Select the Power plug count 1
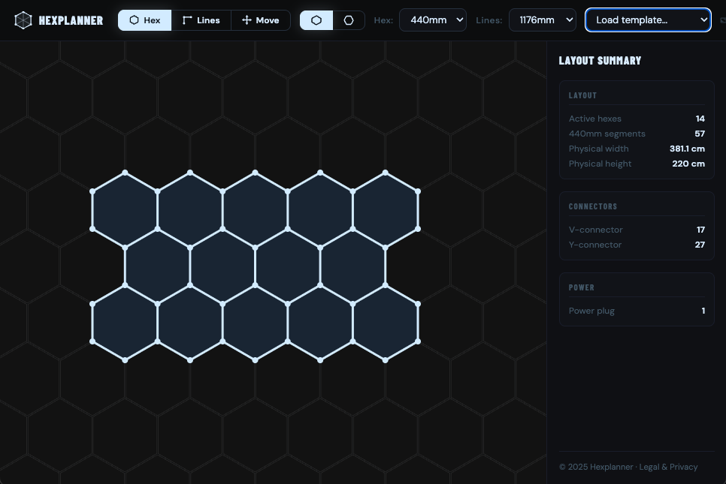Screen dimensions: 726x484 (x=703, y=311)
